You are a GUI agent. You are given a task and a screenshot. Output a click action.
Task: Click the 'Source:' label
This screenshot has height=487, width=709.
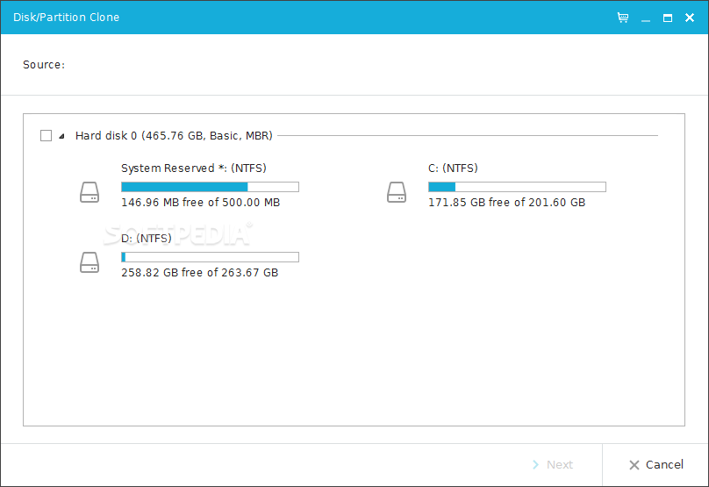point(44,65)
